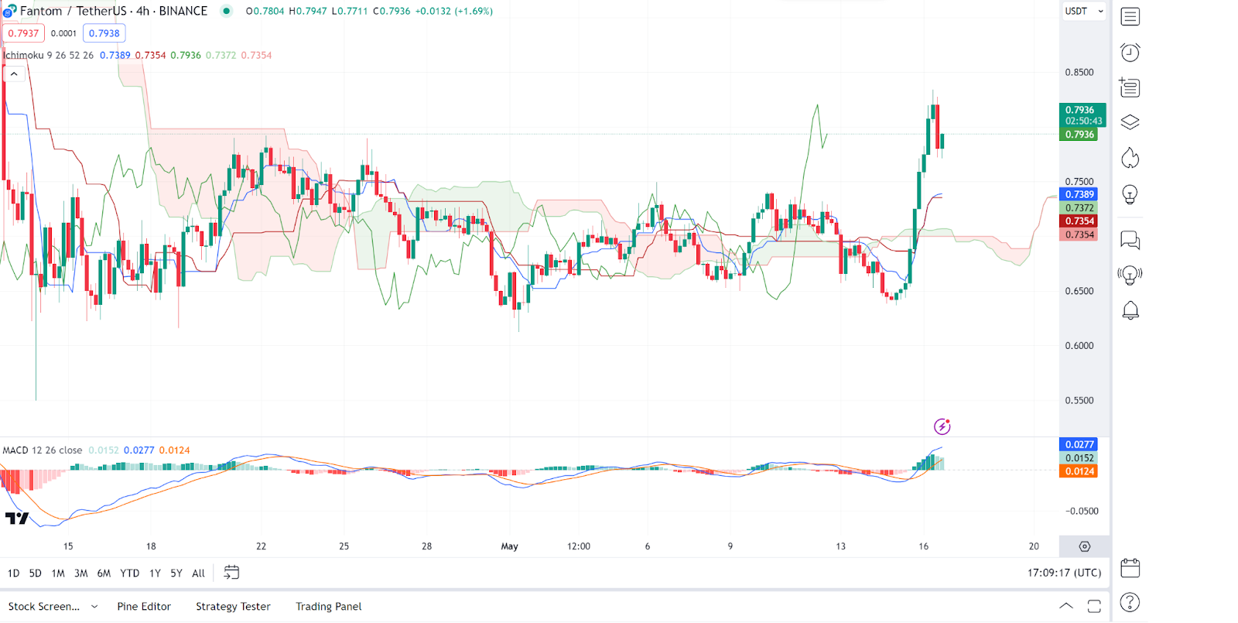This screenshot has width=1238, height=623.
Task: Open the Alerts clock icon
Action: click(1130, 52)
